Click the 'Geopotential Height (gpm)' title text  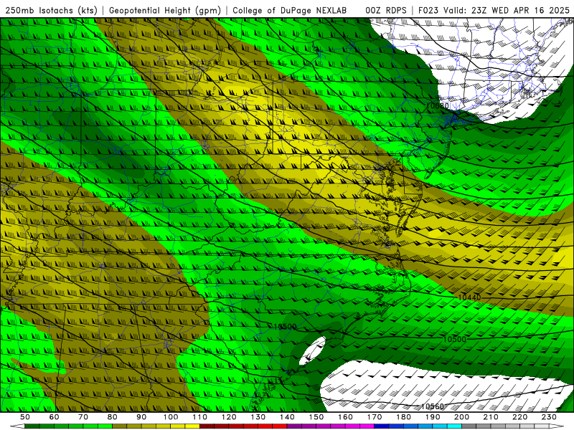click(165, 10)
